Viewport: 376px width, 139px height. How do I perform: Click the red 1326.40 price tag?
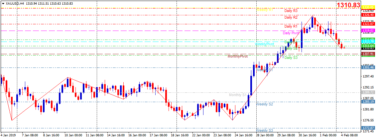[x=368, y=15]
